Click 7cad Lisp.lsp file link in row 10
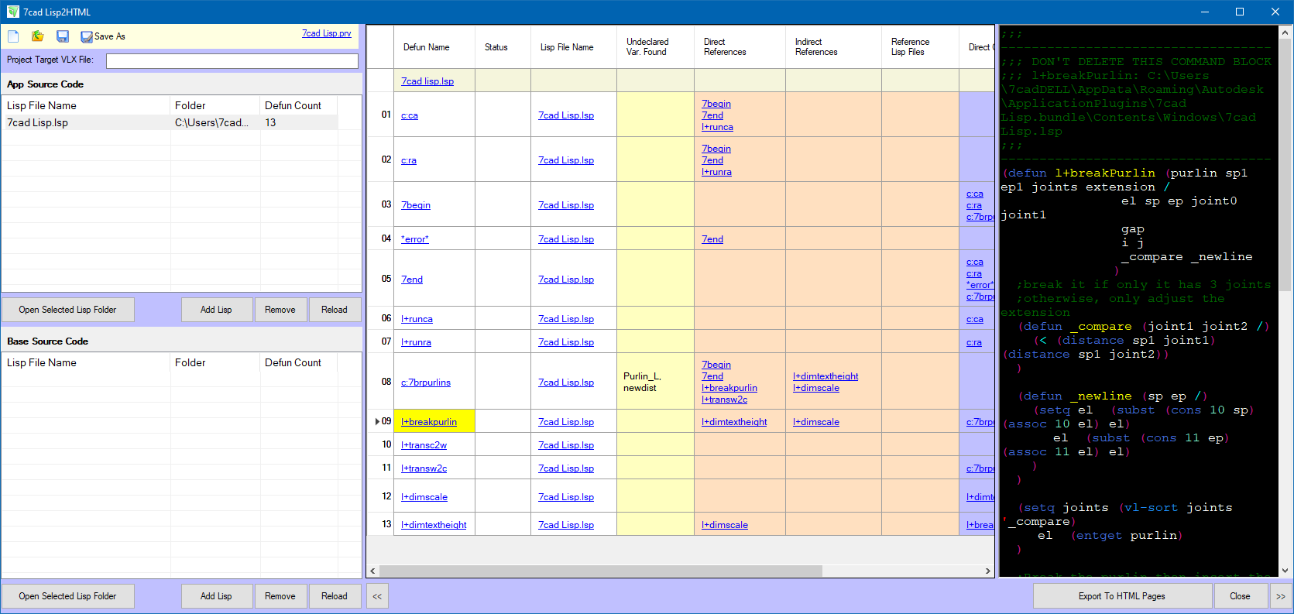This screenshot has width=1294, height=614. 566,445
